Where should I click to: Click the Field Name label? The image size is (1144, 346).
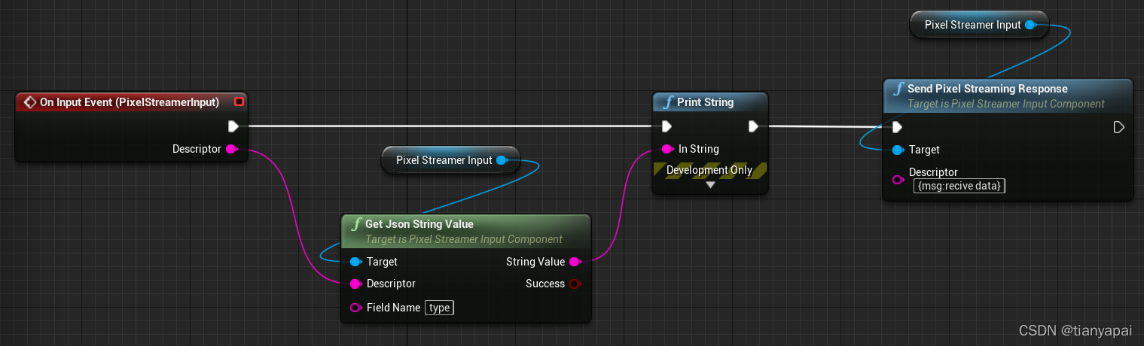click(x=393, y=308)
